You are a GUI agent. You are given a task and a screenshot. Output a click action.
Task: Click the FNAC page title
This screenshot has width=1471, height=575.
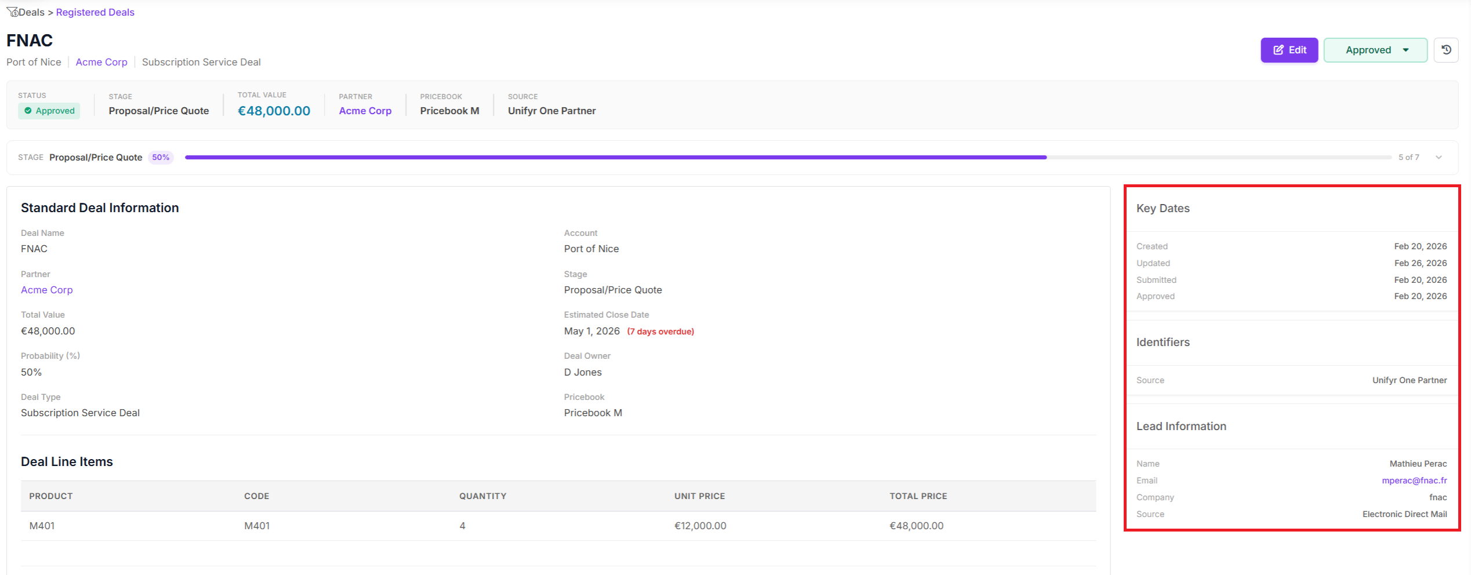(30, 40)
